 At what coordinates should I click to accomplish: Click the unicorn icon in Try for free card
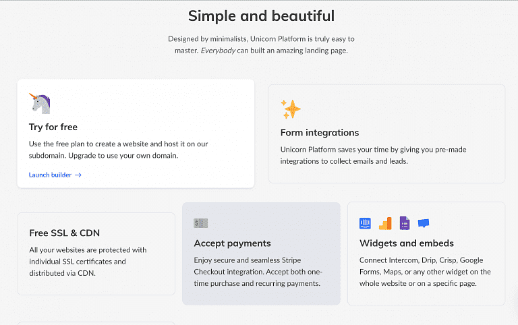click(x=40, y=103)
